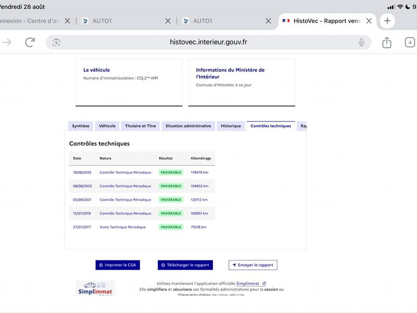
Task: Follow the Simplimmat hyperlink
Action: click(x=251, y=283)
